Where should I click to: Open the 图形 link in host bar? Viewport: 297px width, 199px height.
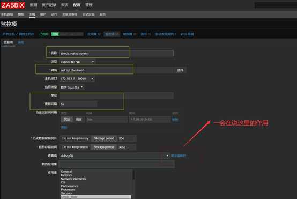coord(146,34)
